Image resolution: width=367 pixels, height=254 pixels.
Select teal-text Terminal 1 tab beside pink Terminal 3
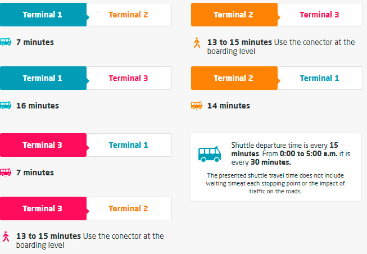pyautogui.click(x=129, y=145)
